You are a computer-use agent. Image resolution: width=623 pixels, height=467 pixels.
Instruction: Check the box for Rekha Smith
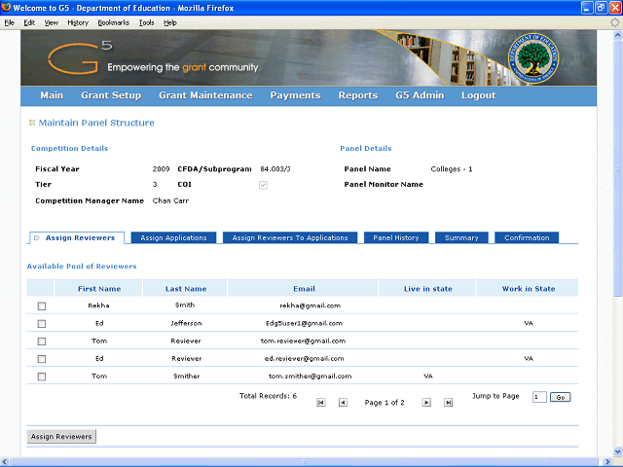click(x=41, y=305)
